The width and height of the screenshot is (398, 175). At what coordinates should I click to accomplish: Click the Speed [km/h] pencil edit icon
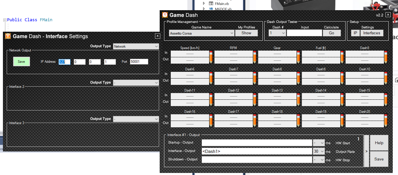point(211,57)
